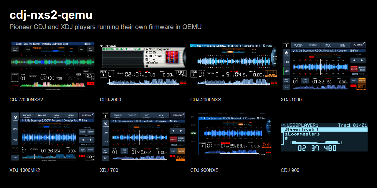Click the PLAYER 1 box on CDJ-2000NXS2
The width and height of the screenshot is (377, 188).
click(x=15, y=77)
